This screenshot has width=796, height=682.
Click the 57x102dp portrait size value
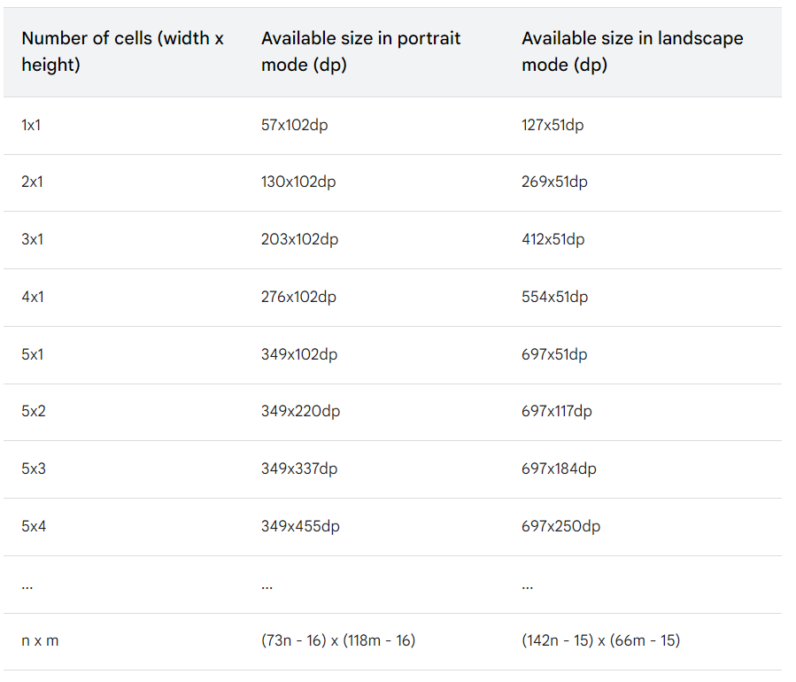[294, 125]
